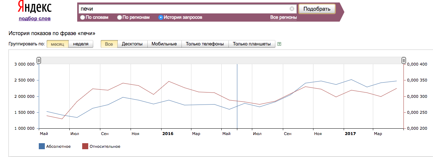Switch to the Мобильные tab
This screenshot has height=157, width=433.
pos(164,44)
